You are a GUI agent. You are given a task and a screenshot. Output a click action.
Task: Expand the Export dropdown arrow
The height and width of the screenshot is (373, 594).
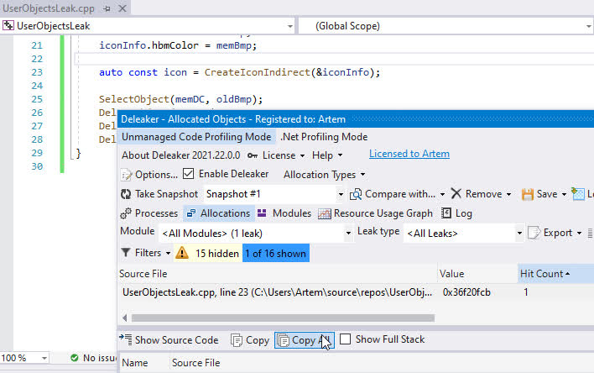click(x=579, y=233)
